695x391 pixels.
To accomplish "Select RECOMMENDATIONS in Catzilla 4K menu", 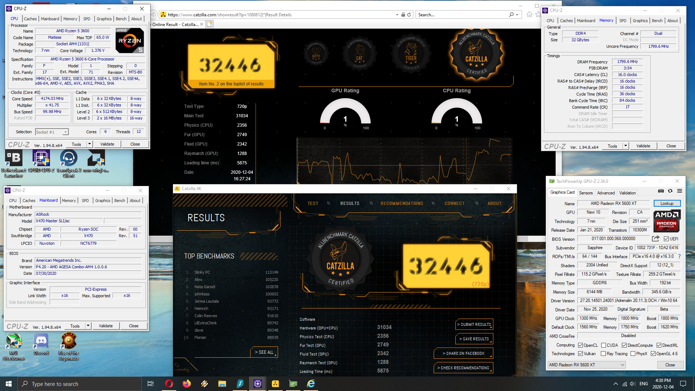I will [401, 203].
